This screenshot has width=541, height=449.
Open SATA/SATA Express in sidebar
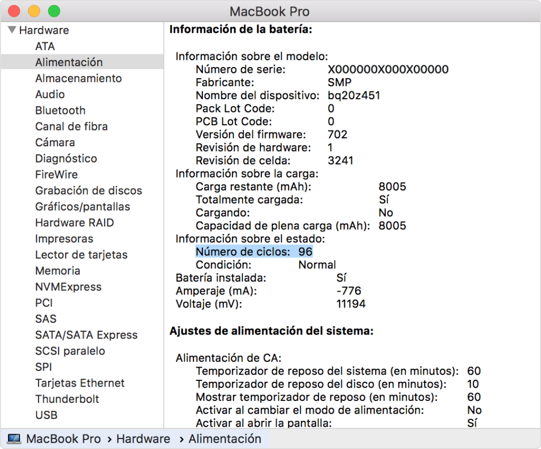click(86, 335)
